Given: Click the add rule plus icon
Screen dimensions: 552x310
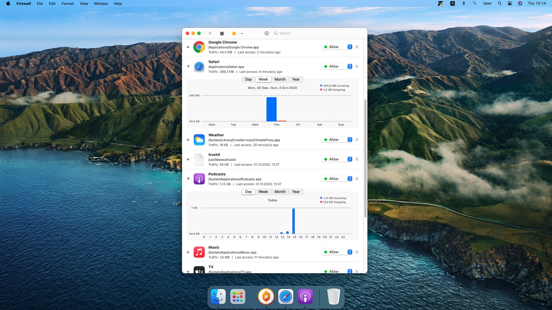Looking at the screenshot, I should [x=210, y=33].
